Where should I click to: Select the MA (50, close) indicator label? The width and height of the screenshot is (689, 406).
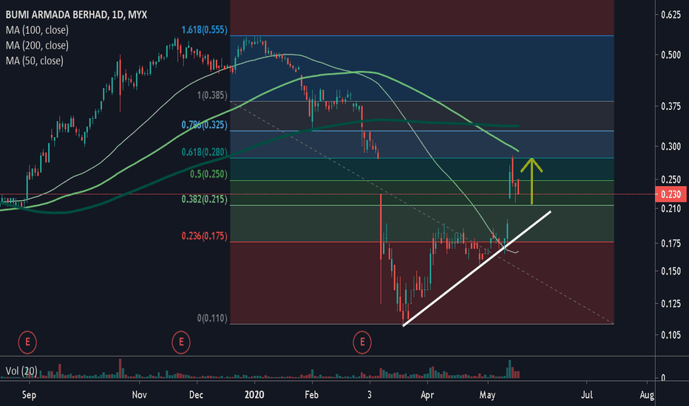(x=34, y=61)
